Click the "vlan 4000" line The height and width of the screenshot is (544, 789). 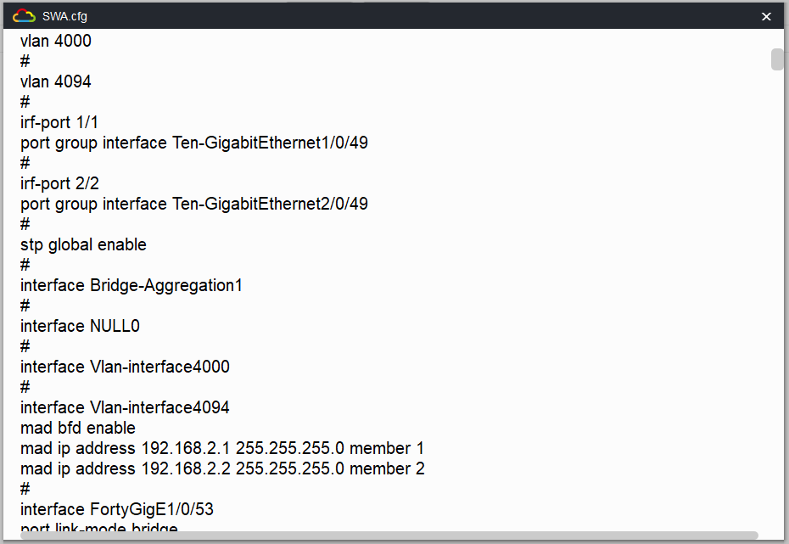(x=56, y=41)
